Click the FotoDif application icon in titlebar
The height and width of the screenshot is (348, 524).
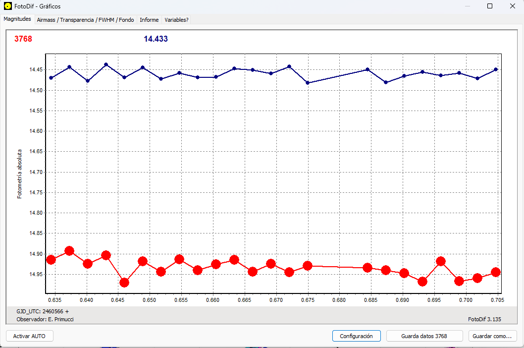(x=7, y=6)
